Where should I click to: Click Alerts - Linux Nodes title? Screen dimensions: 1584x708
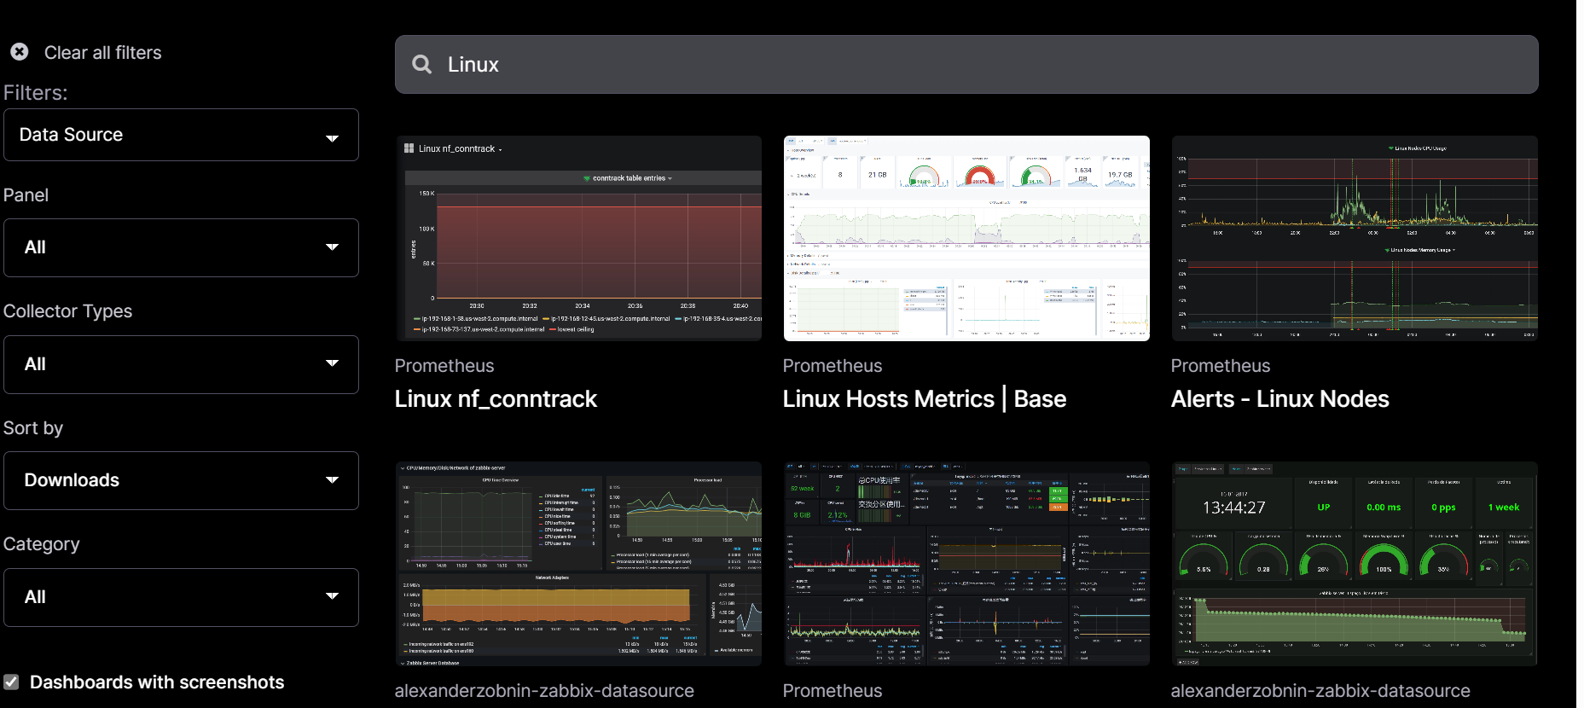1279,399
